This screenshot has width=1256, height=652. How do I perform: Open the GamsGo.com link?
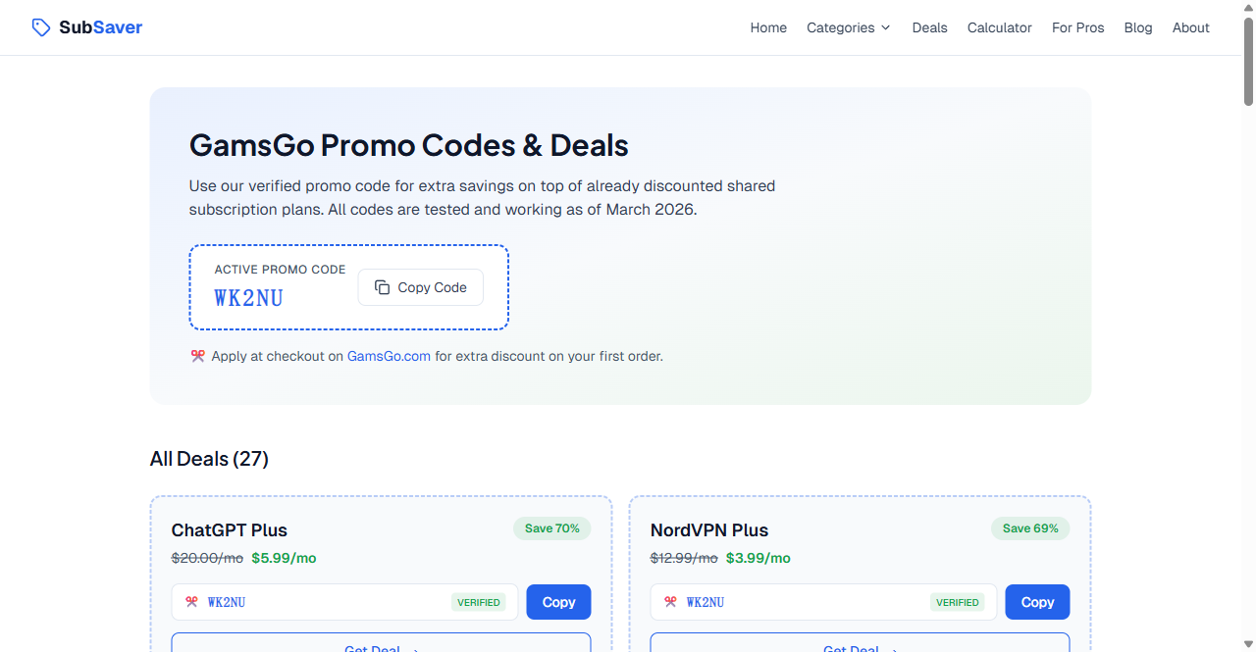[389, 356]
